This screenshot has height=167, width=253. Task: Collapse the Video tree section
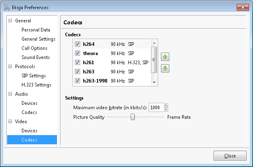[10, 122]
